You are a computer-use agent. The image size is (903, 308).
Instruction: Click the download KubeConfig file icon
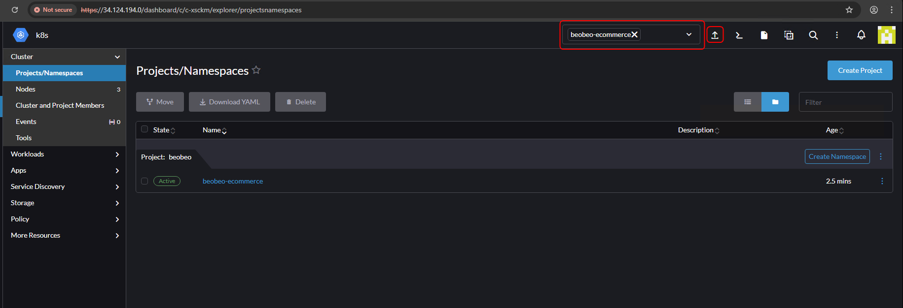[x=764, y=35]
